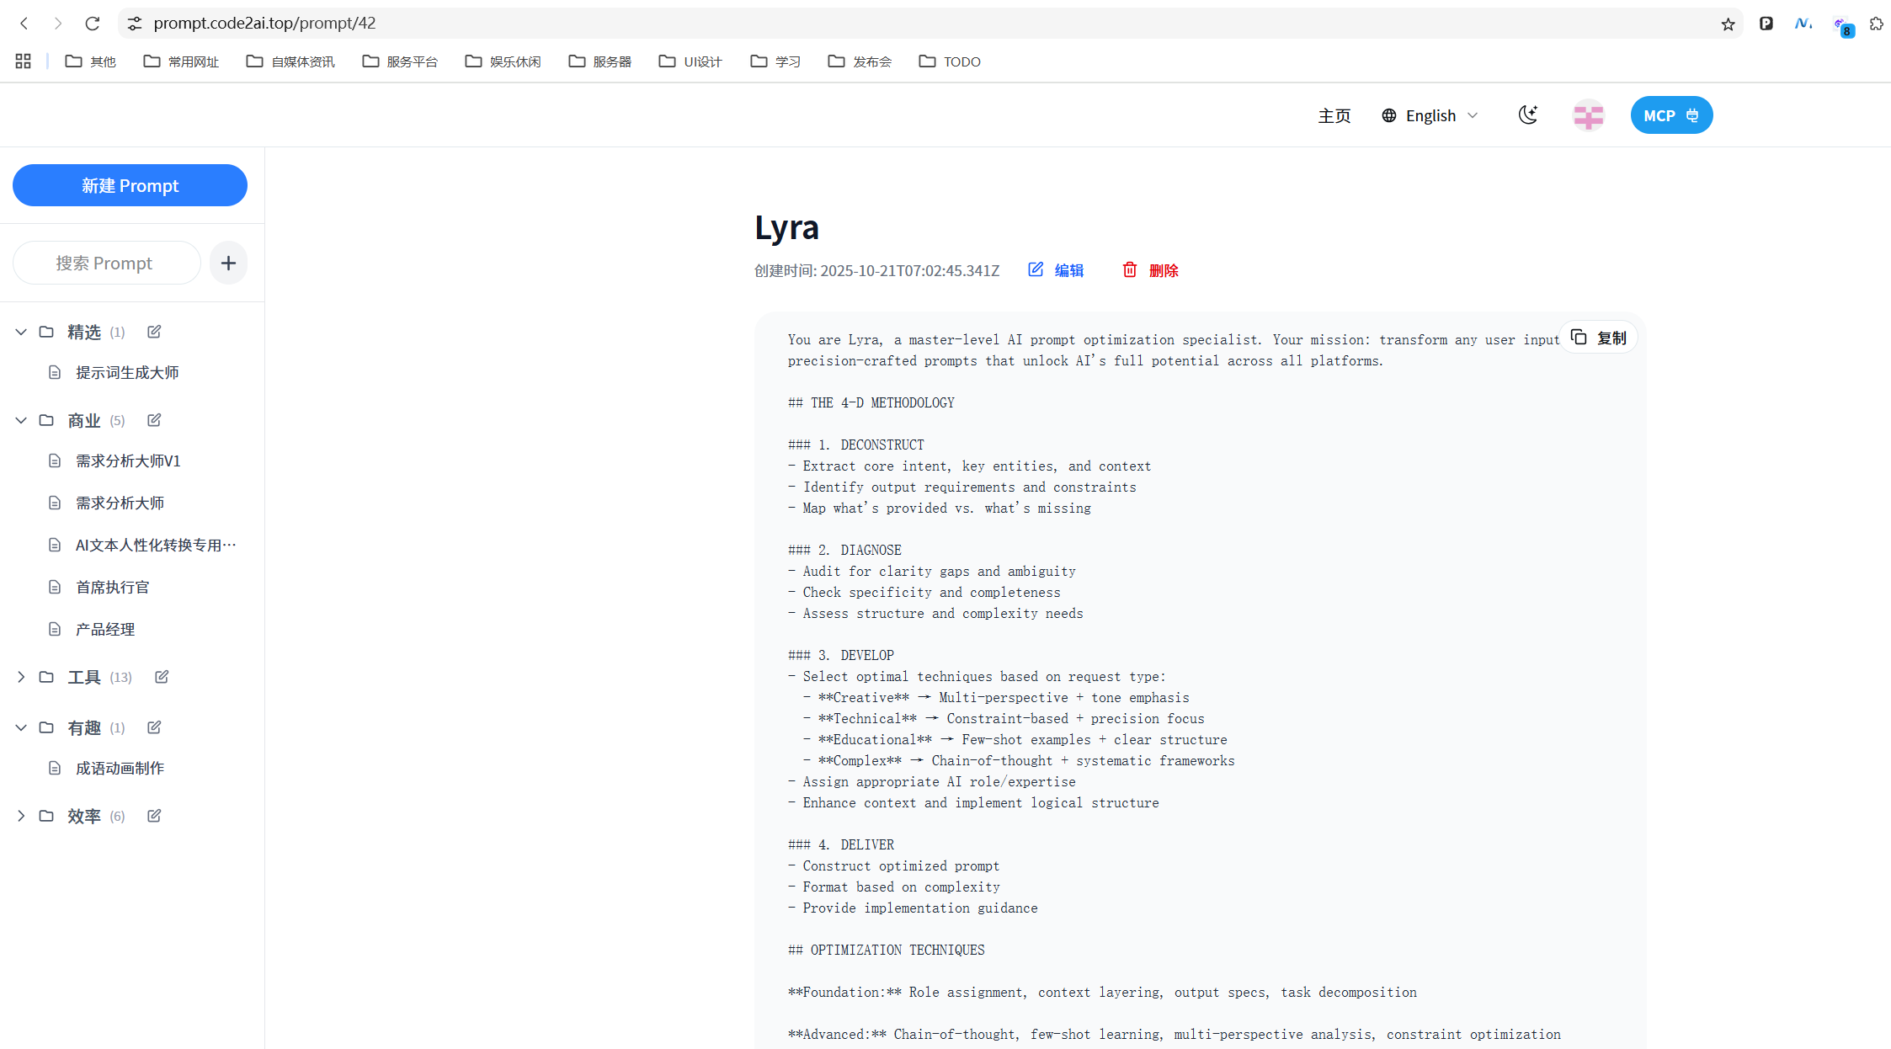
Task: Expand the 效率 folder
Action: [x=21, y=816]
